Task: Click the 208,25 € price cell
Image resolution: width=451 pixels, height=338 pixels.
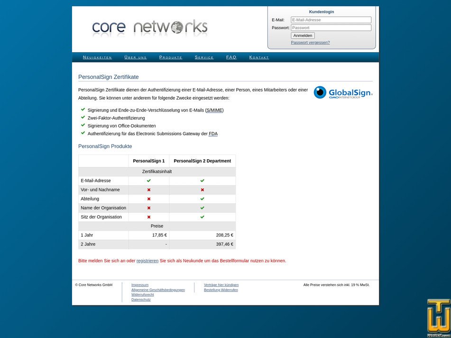Action: pos(202,235)
